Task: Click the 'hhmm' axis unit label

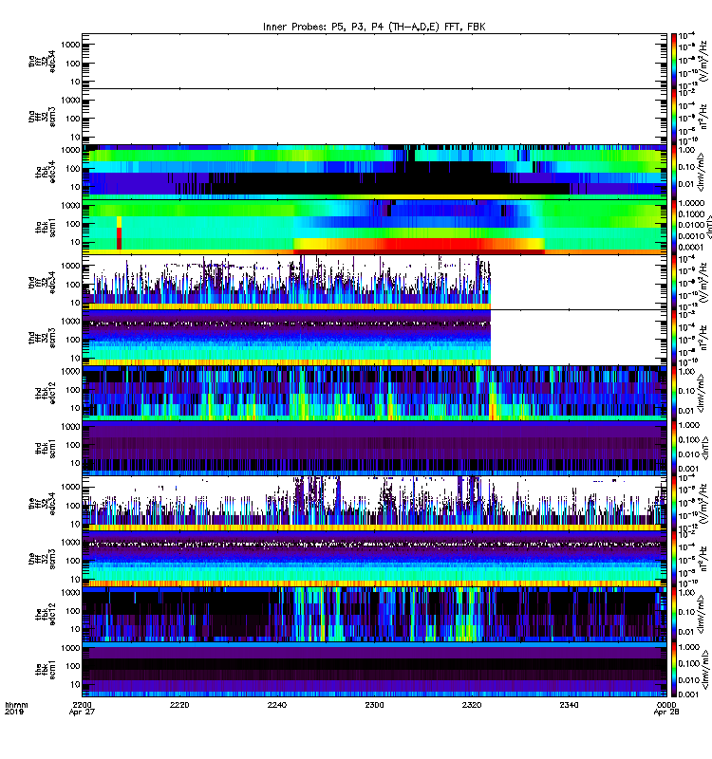Action: [x=16, y=705]
